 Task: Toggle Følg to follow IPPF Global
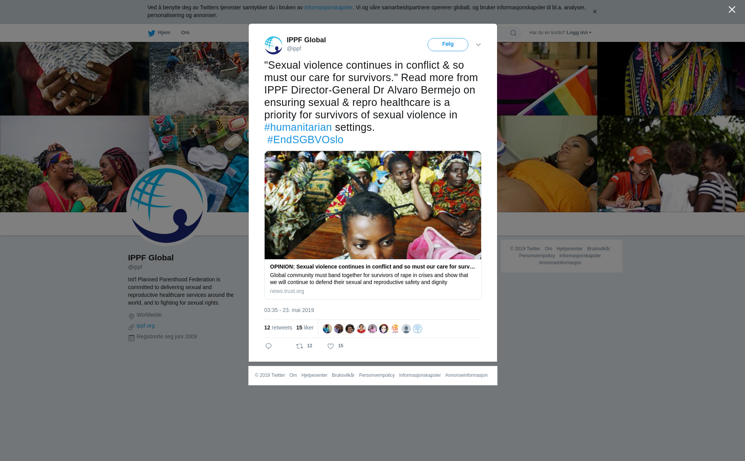448,45
